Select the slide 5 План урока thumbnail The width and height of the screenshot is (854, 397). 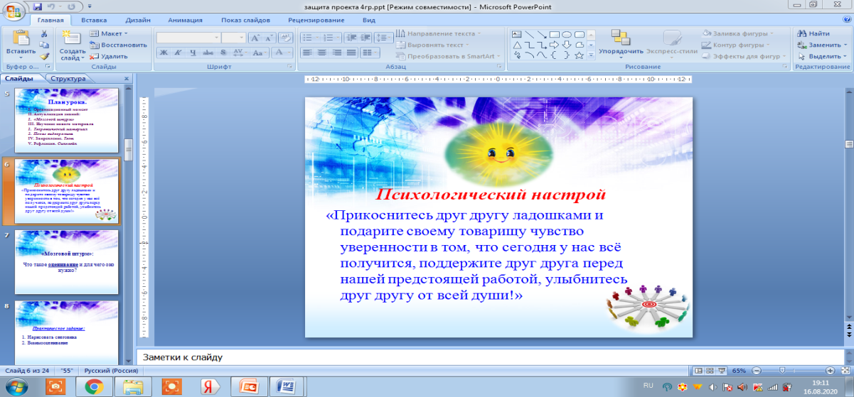[67, 119]
